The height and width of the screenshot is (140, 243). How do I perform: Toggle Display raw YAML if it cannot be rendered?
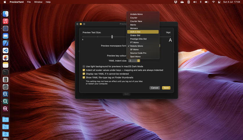[x=84, y=74]
